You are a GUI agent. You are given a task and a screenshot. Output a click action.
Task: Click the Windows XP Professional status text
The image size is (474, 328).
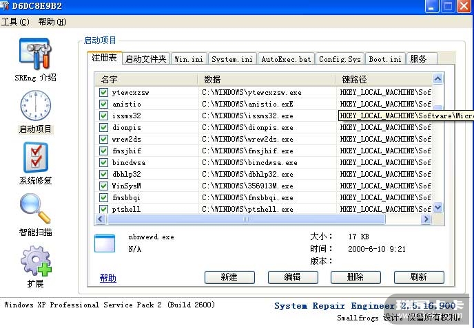coord(110,305)
